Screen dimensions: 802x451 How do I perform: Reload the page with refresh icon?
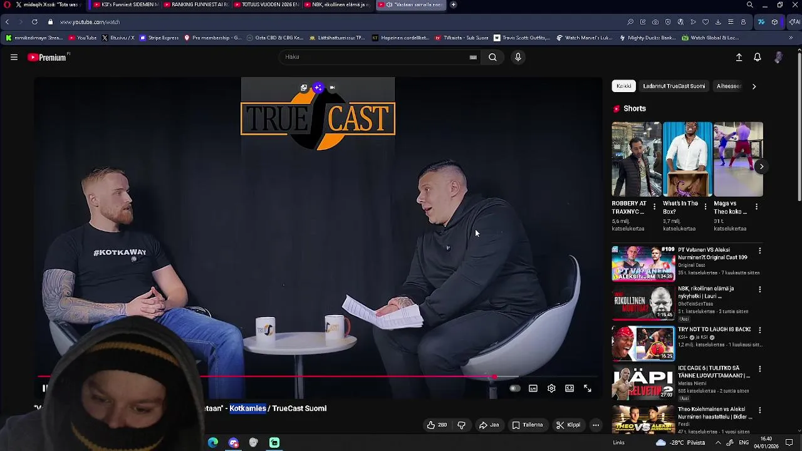click(x=34, y=22)
